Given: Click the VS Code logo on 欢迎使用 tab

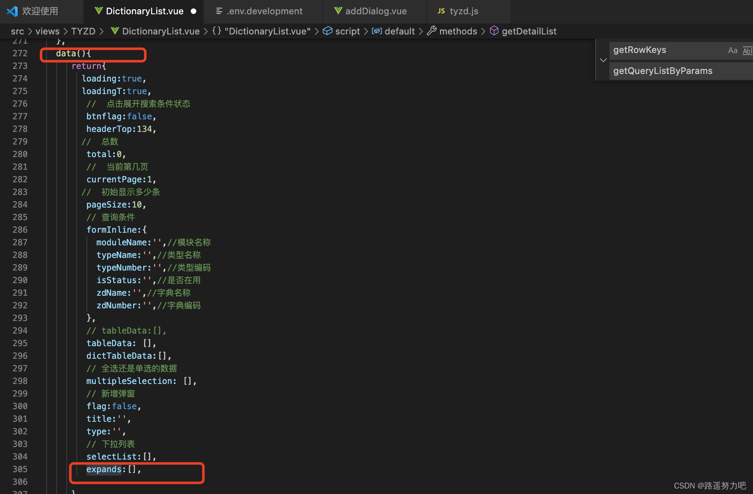Looking at the screenshot, I should [13, 11].
